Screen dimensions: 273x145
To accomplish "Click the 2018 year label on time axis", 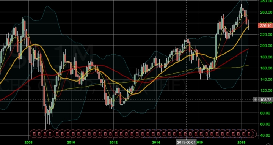I will pyautogui.click(x=241, y=142).
